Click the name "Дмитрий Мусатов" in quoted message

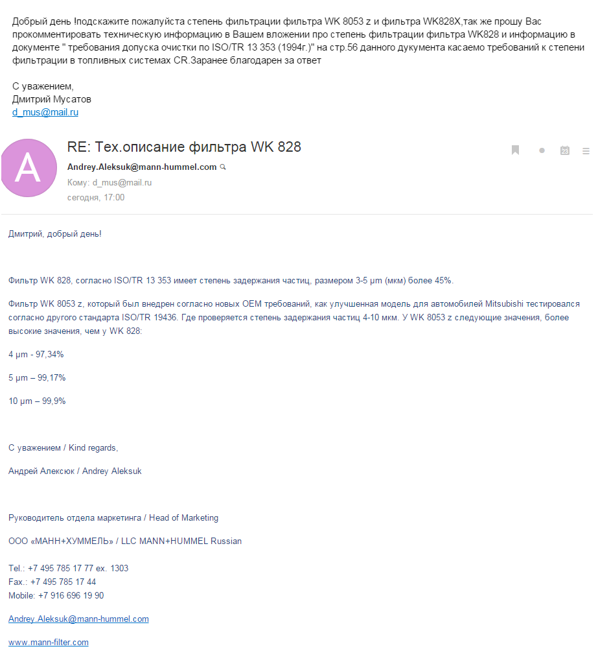tap(52, 99)
